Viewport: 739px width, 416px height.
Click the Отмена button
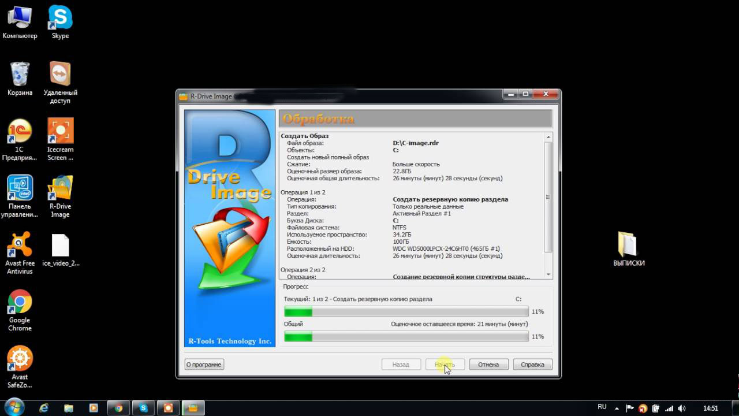tap(488, 365)
